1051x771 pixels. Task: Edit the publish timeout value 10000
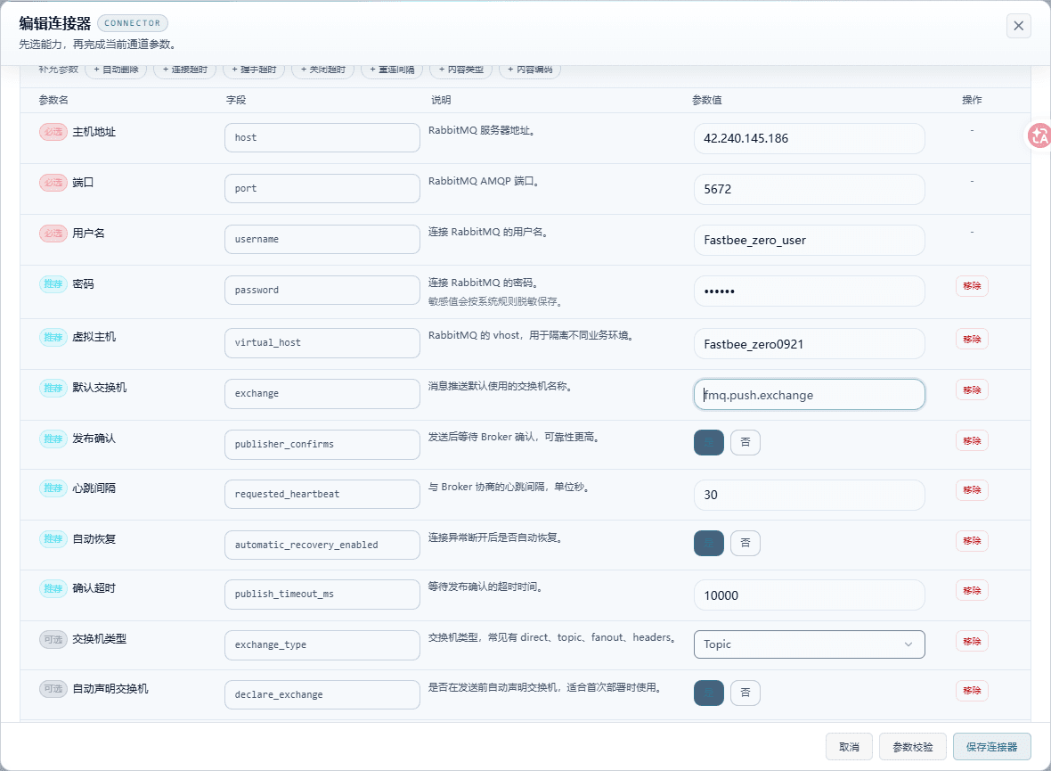point(809,595)
